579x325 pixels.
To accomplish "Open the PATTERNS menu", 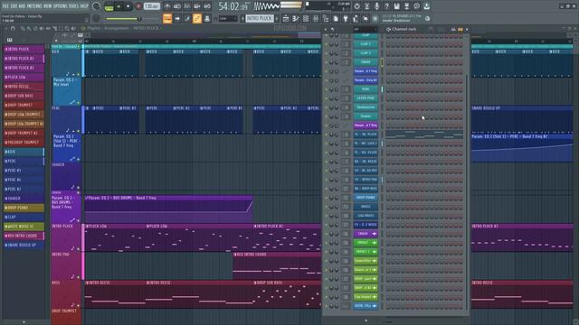I will pyautogui.click(x=34, y=6).
